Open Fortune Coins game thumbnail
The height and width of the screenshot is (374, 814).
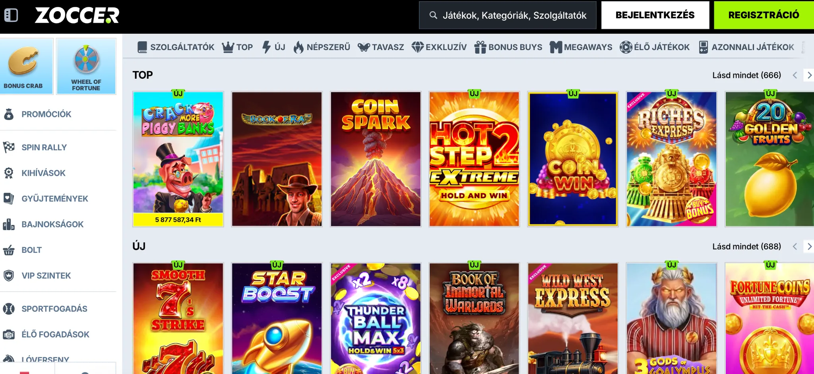tap(769, 318)
